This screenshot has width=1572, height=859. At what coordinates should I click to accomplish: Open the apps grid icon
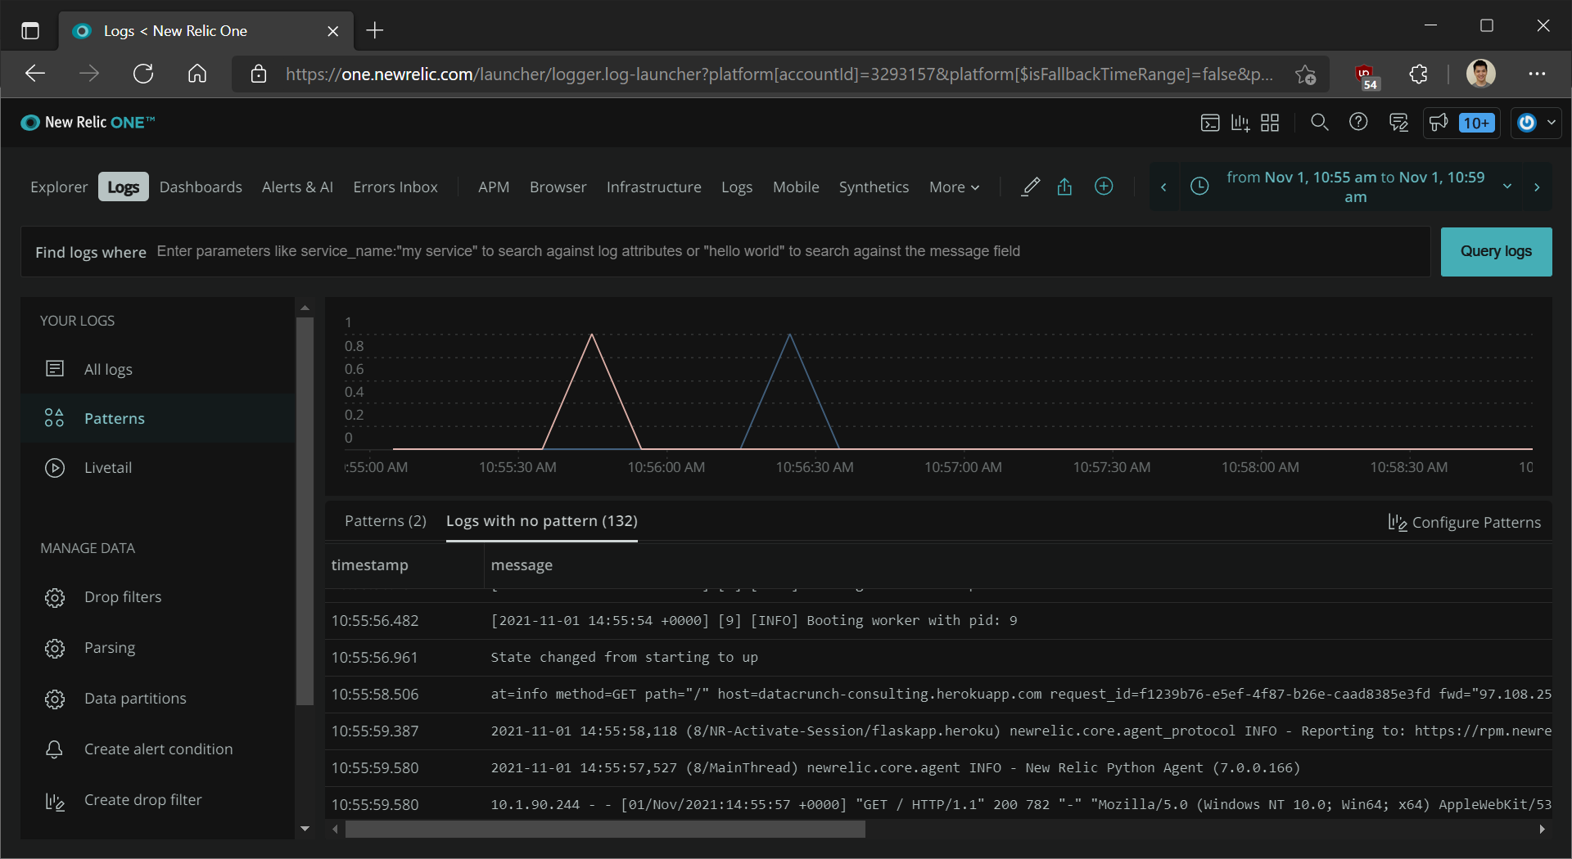point(1270,123)
